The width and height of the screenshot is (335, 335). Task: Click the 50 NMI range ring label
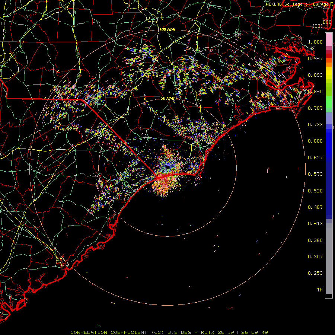pyautogui.click(x=167, y=98)
